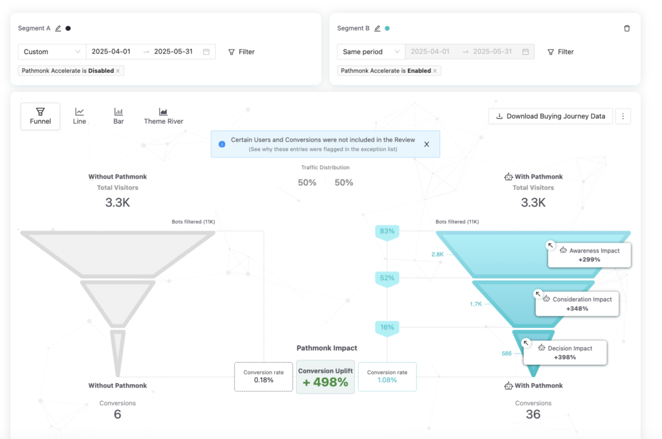Open the flagged entries exception list link
This screenshot has height=439, width=662.
[325, 150]
